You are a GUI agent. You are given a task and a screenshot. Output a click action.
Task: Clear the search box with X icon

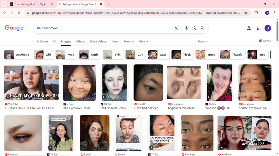point(176,28)
